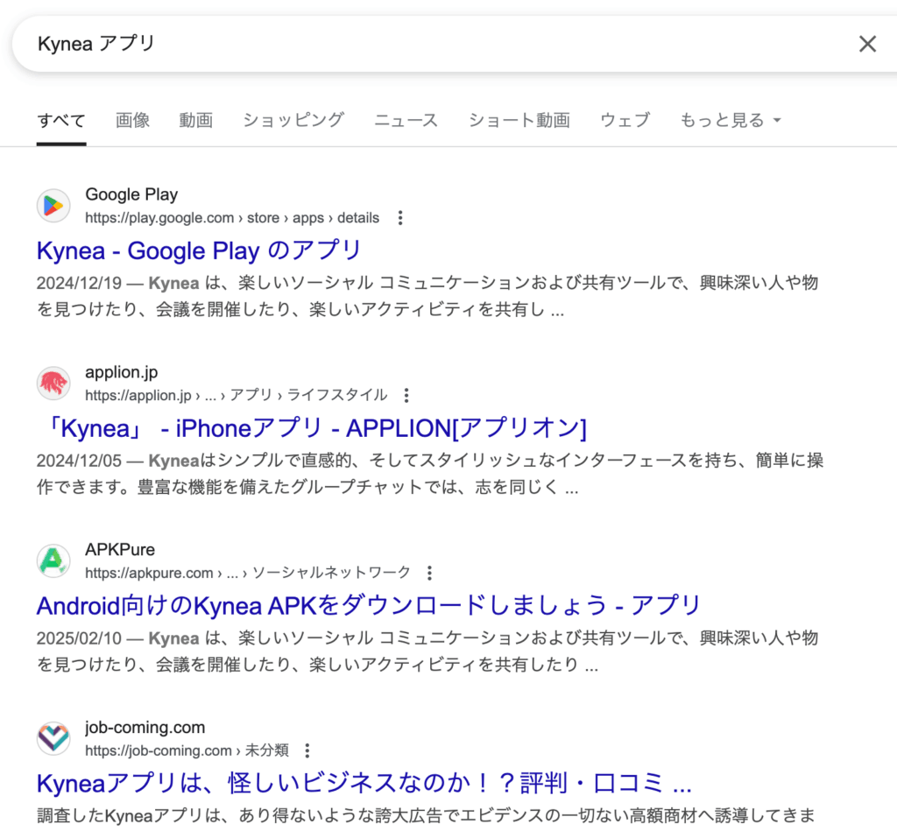Click the apkpure.com URL breadcrumb with ソーシャルネットワーク
This screenshot has height=831, width=897.
(248, 573)
